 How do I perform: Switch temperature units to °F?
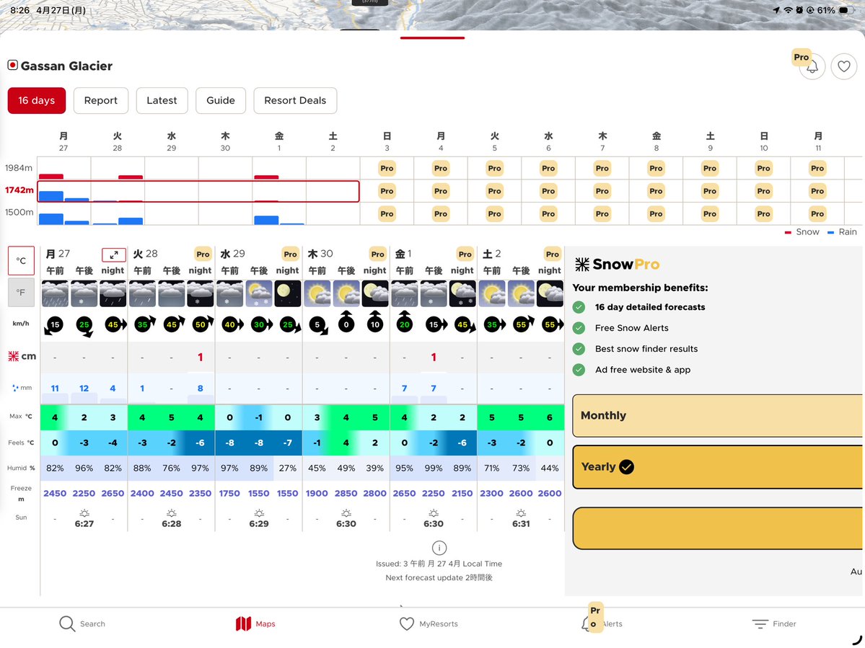pyautogui.click(x=21, y=293)
